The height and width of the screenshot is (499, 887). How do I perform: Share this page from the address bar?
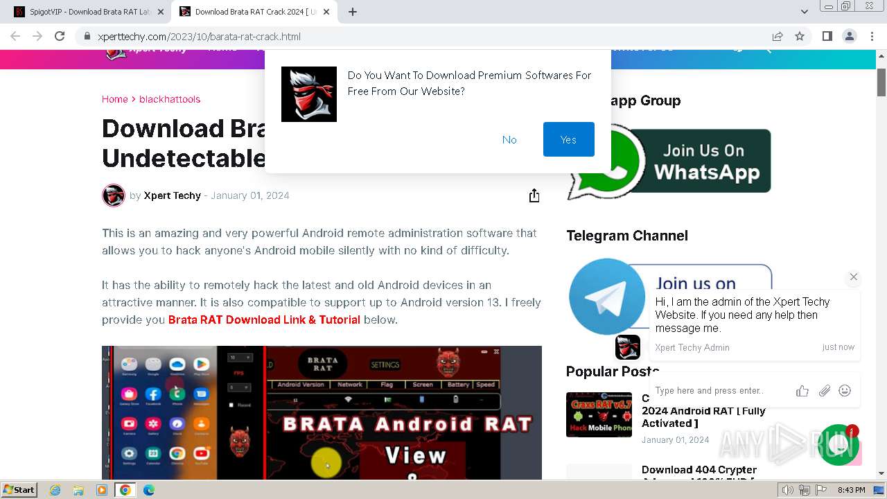click(778, 36)
